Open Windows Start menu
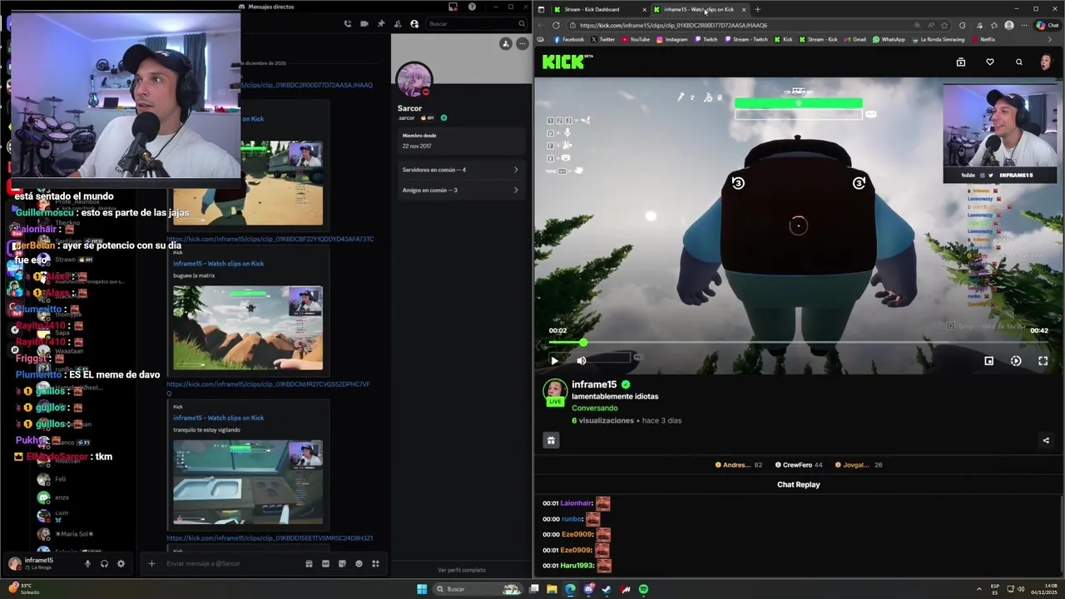 tap(422, 589)
